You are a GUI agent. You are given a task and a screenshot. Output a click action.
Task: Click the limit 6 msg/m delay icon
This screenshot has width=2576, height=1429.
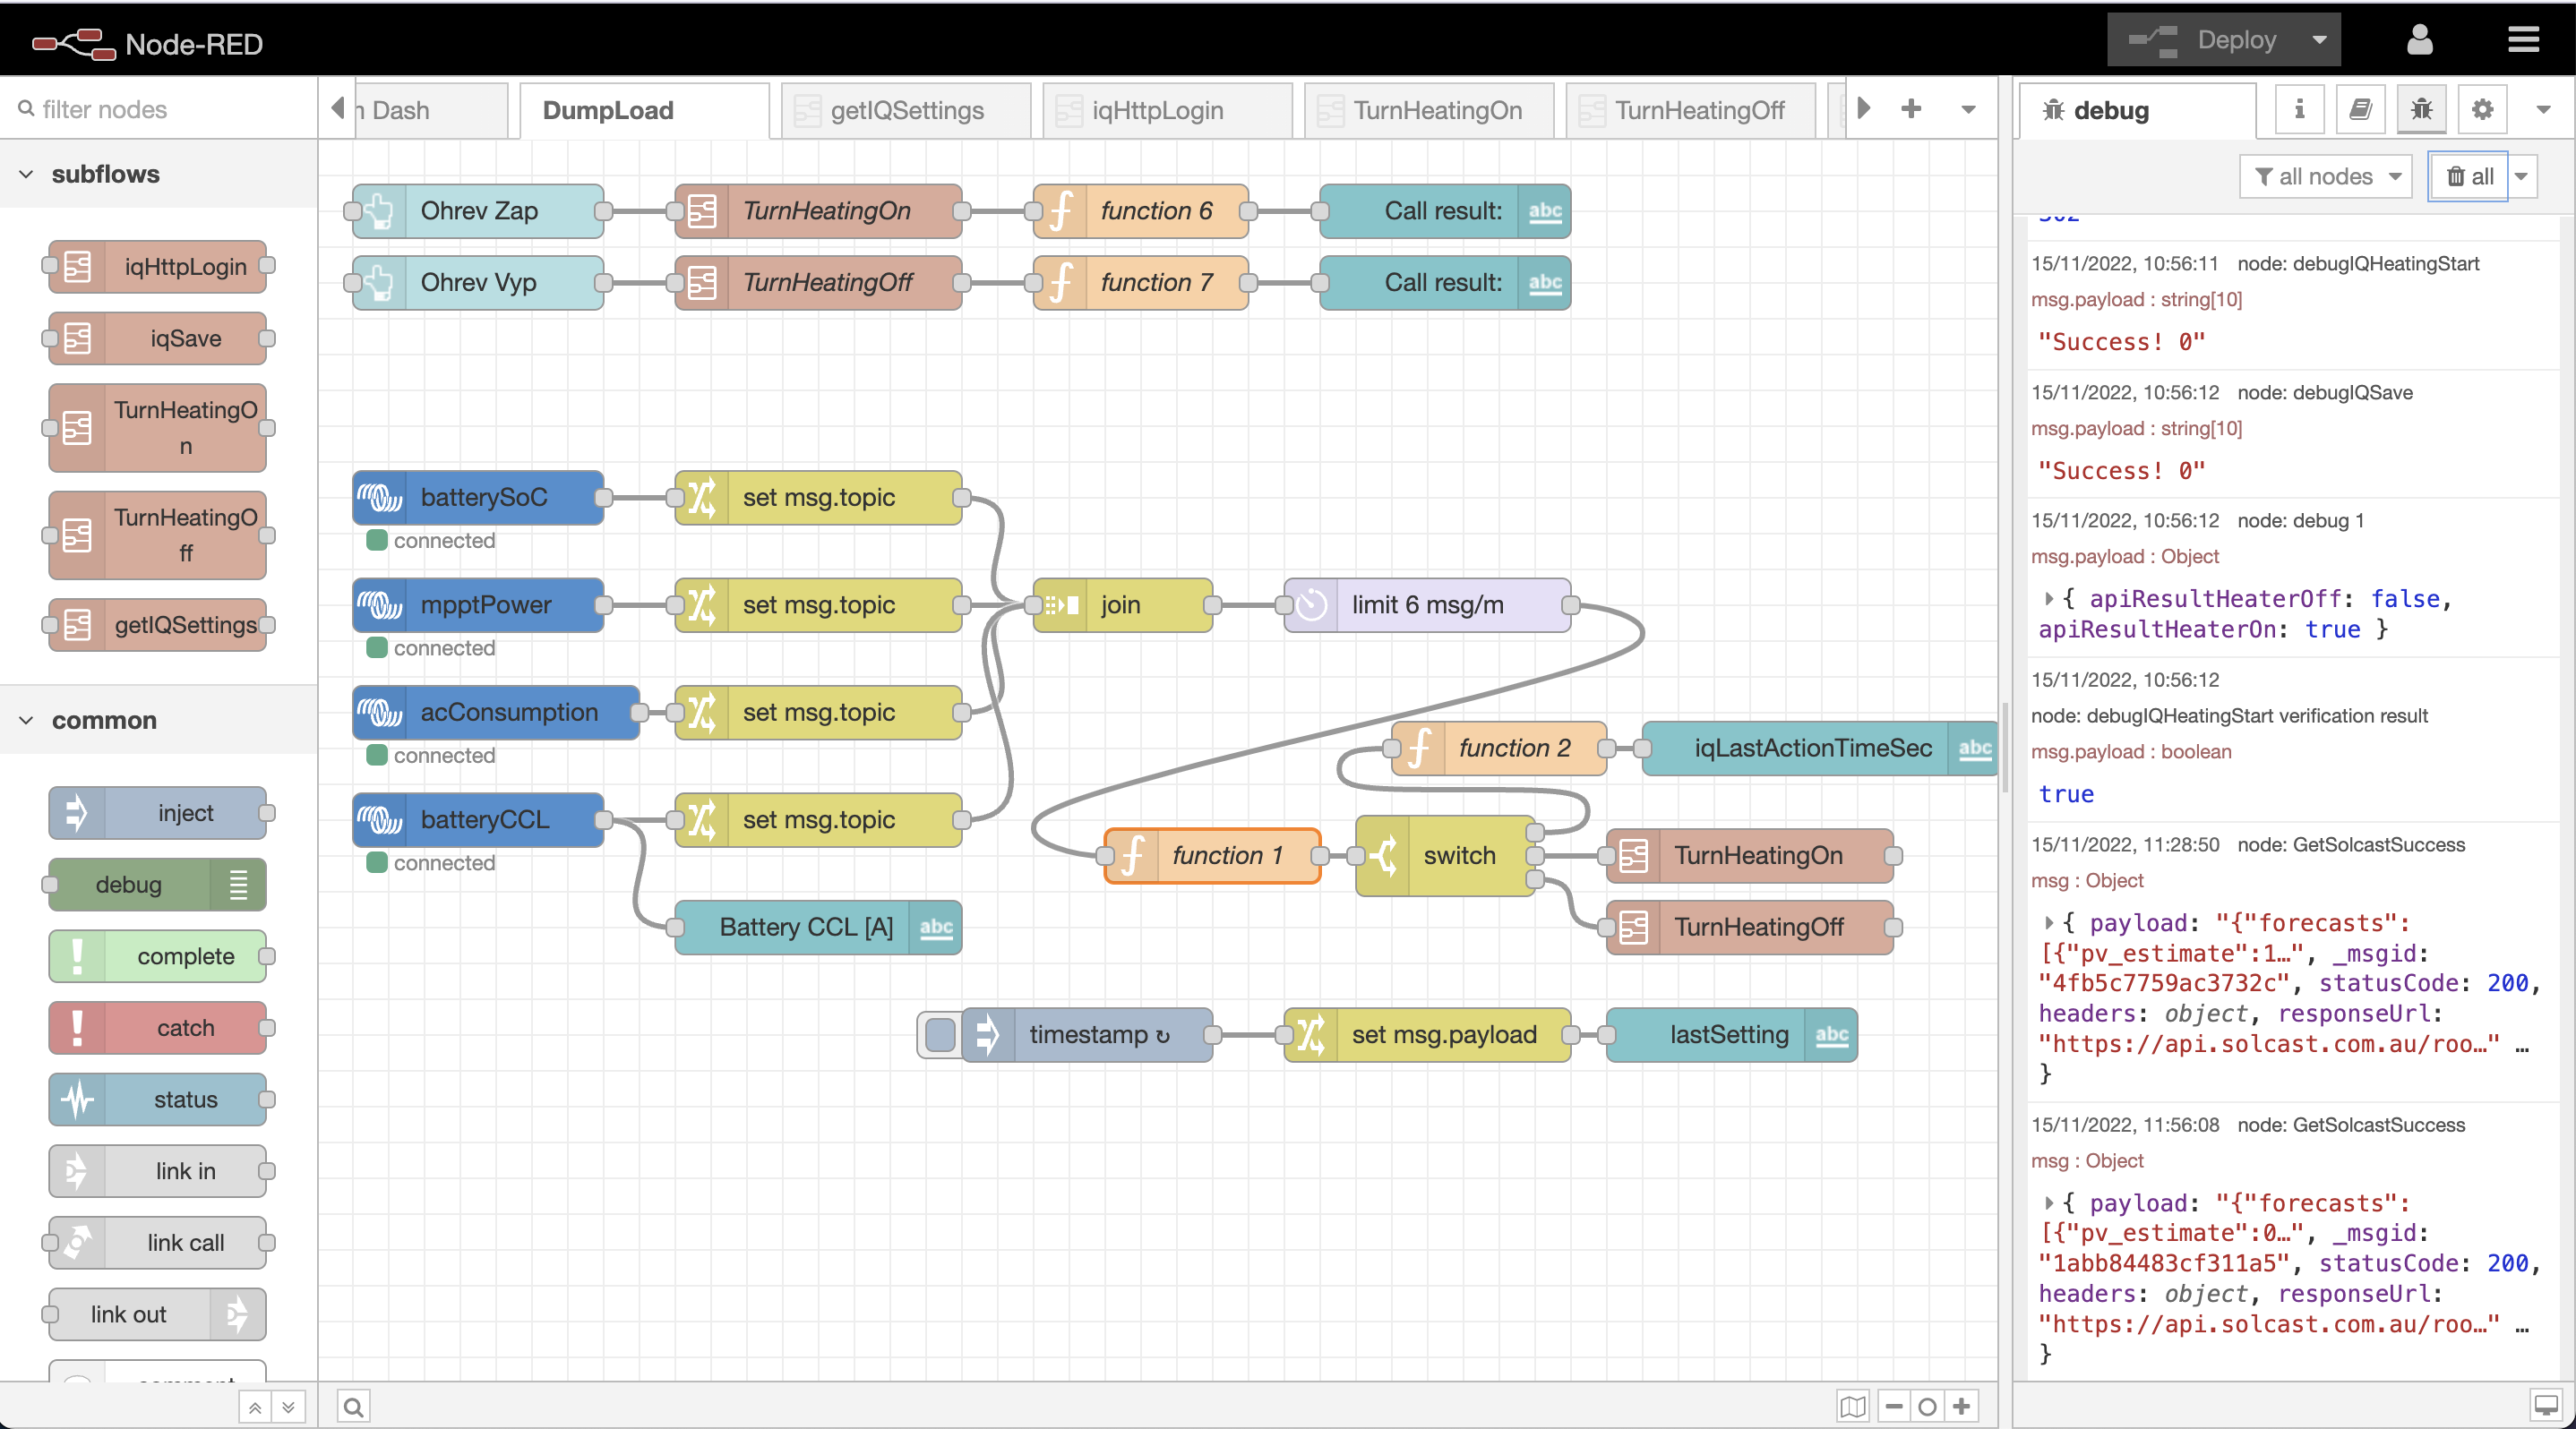tap(1311, 604)
